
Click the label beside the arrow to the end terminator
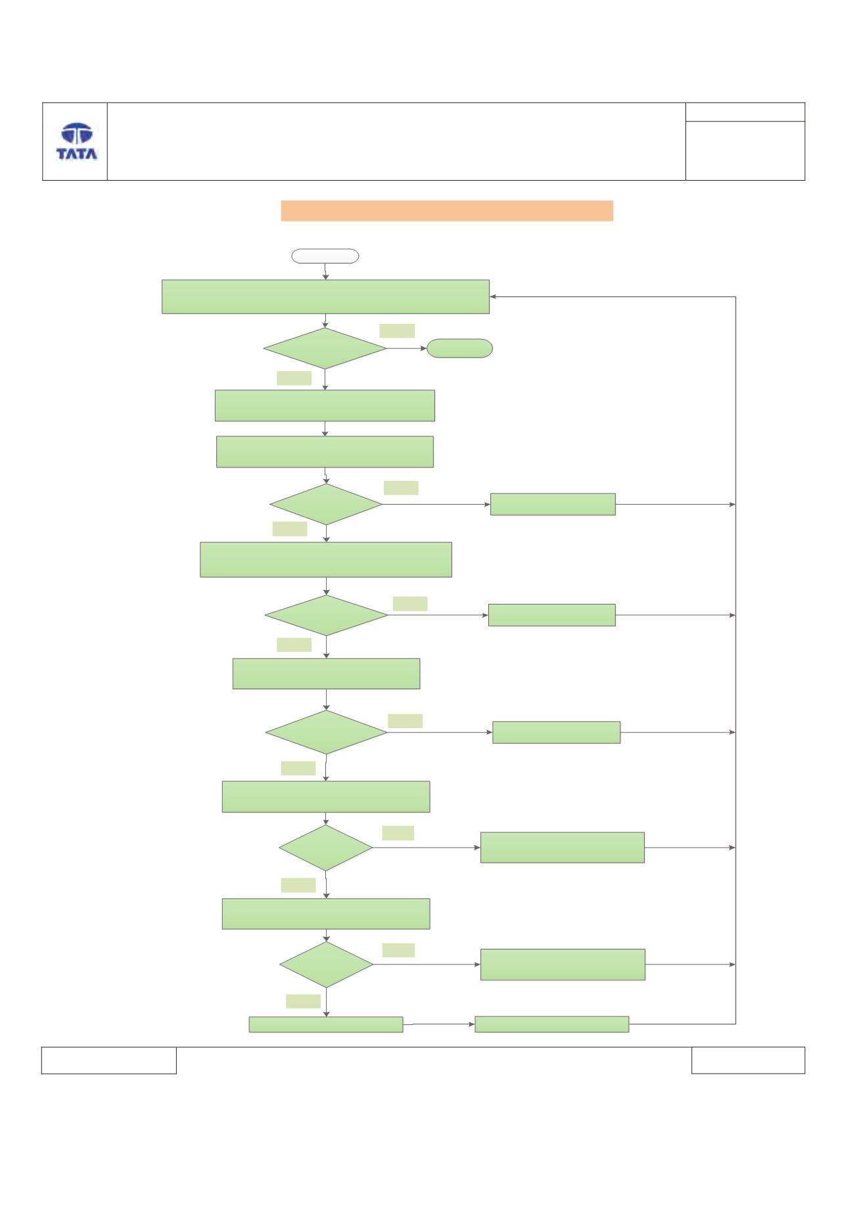pos(397,331)
